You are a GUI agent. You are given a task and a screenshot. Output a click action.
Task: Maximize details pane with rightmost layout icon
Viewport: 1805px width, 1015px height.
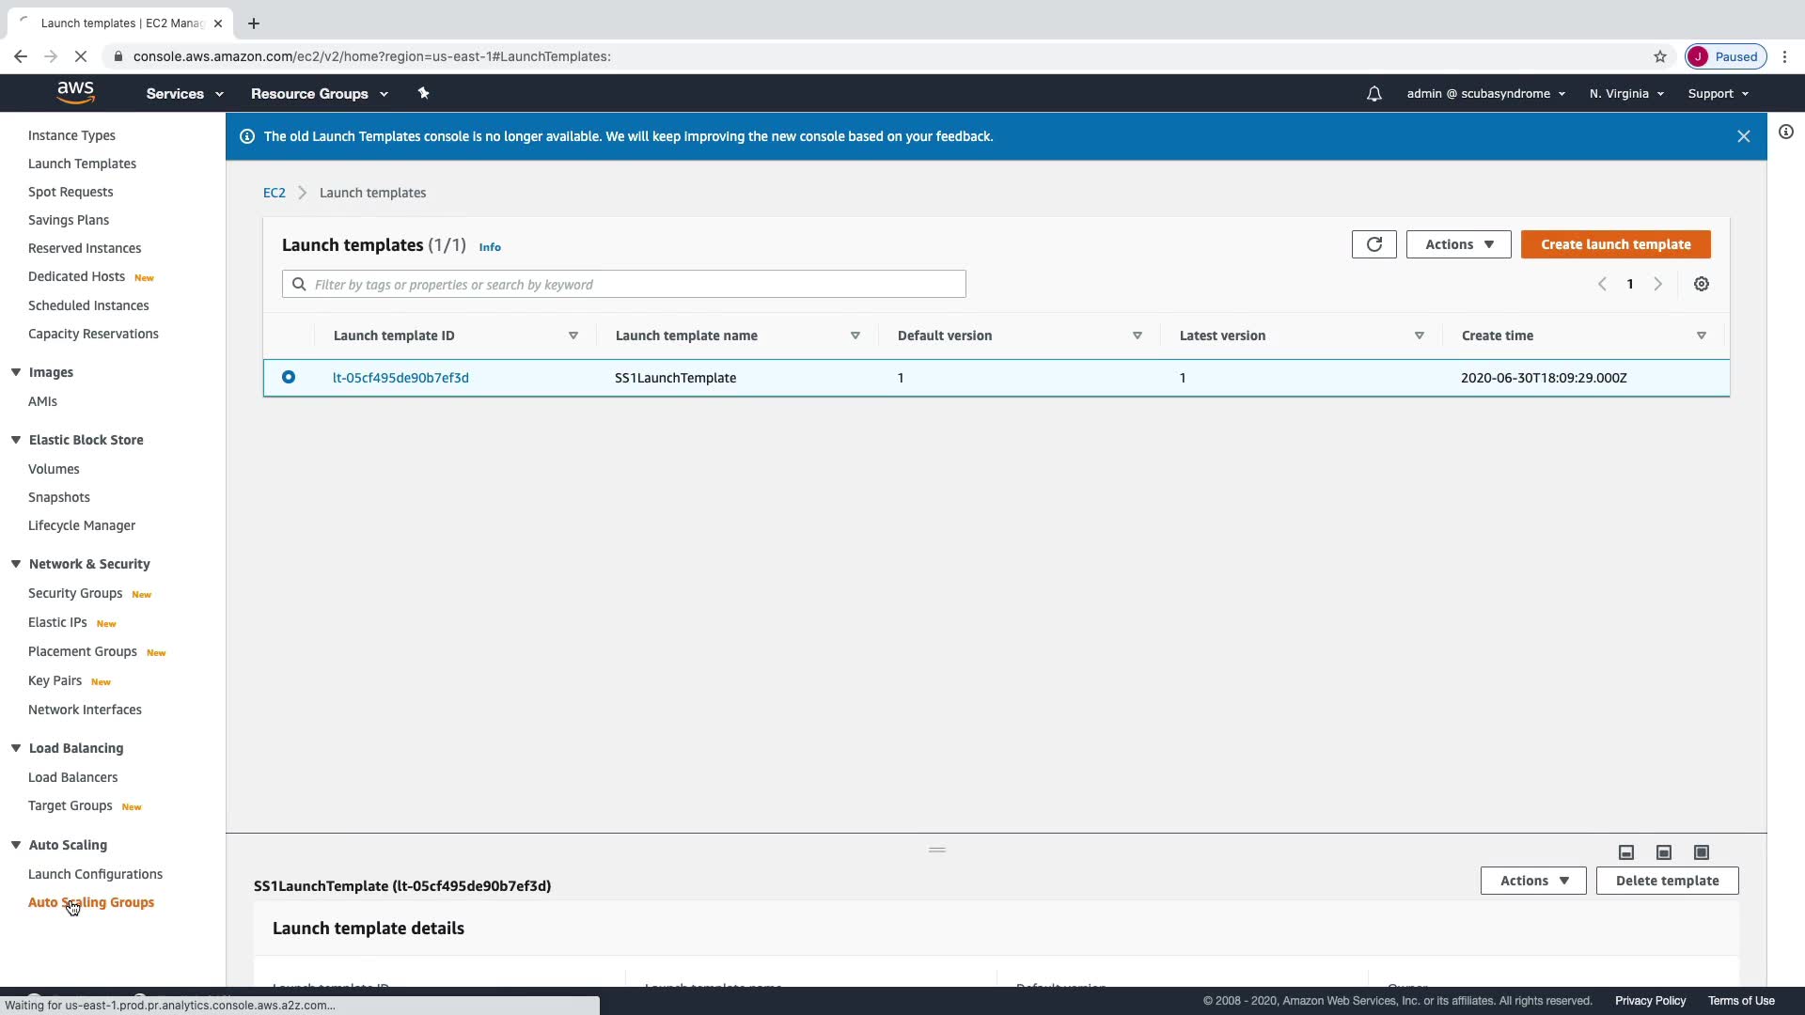point(1701,852)
